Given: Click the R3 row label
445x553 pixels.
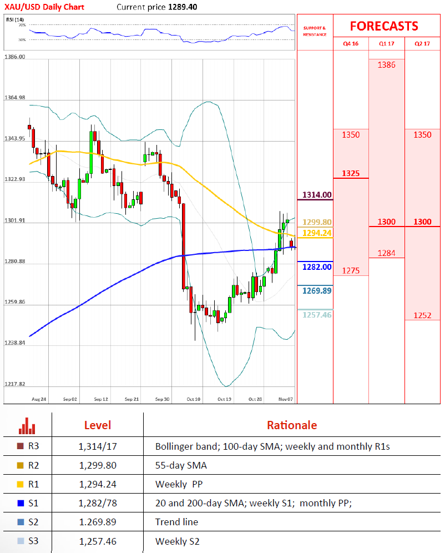Looking at the screenshot, I should [x=33, y=446].
